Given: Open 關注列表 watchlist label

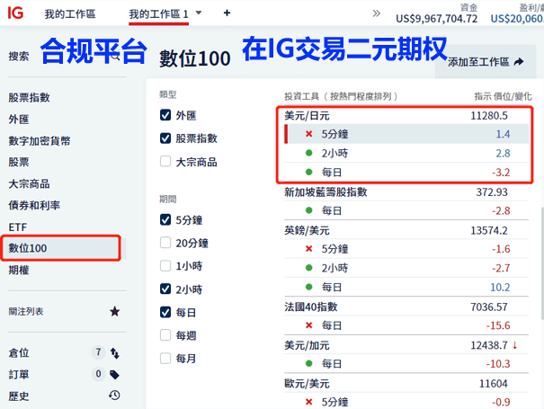Looking at the screenshot, I should coord(26,312).
